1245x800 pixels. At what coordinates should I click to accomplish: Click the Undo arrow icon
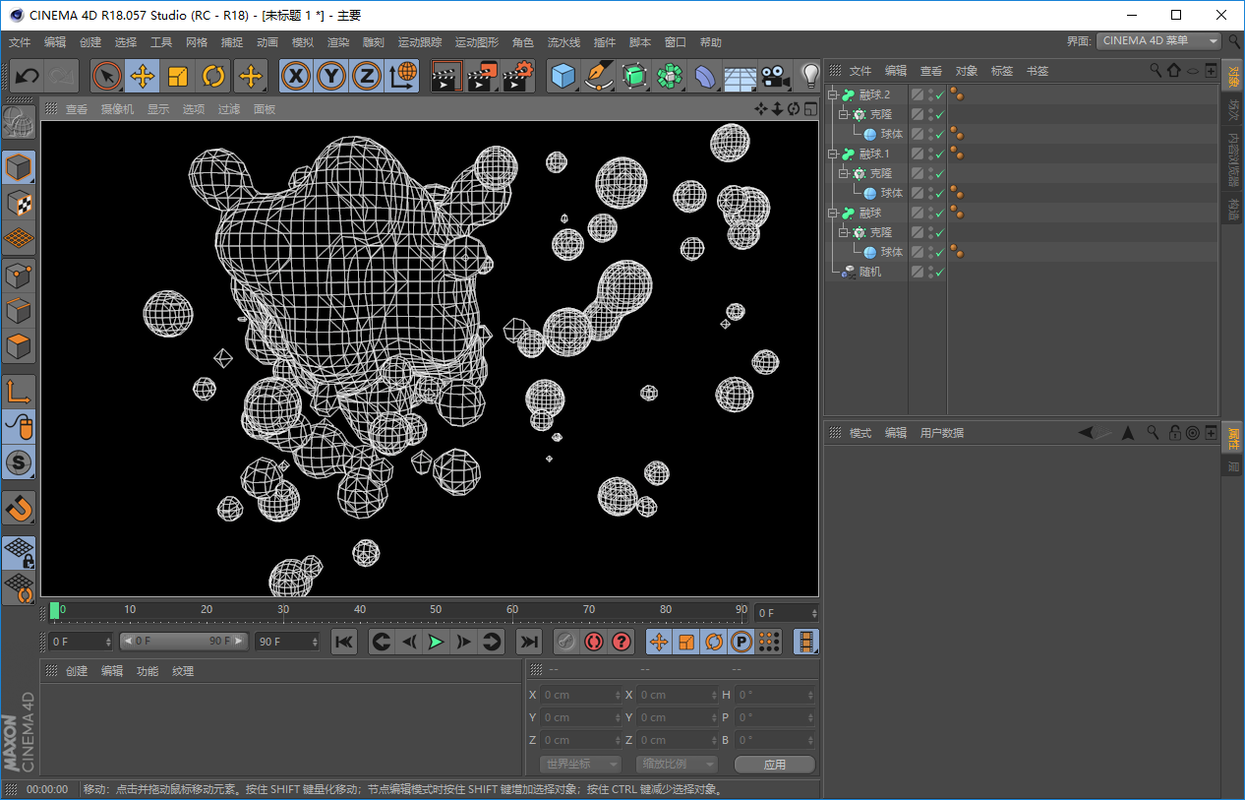28,76
